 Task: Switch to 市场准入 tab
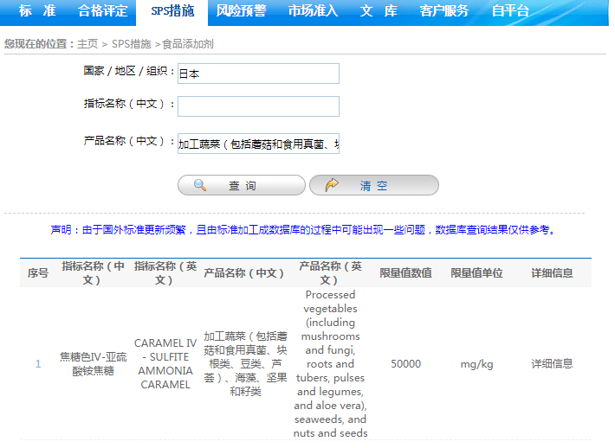(313, 11)
